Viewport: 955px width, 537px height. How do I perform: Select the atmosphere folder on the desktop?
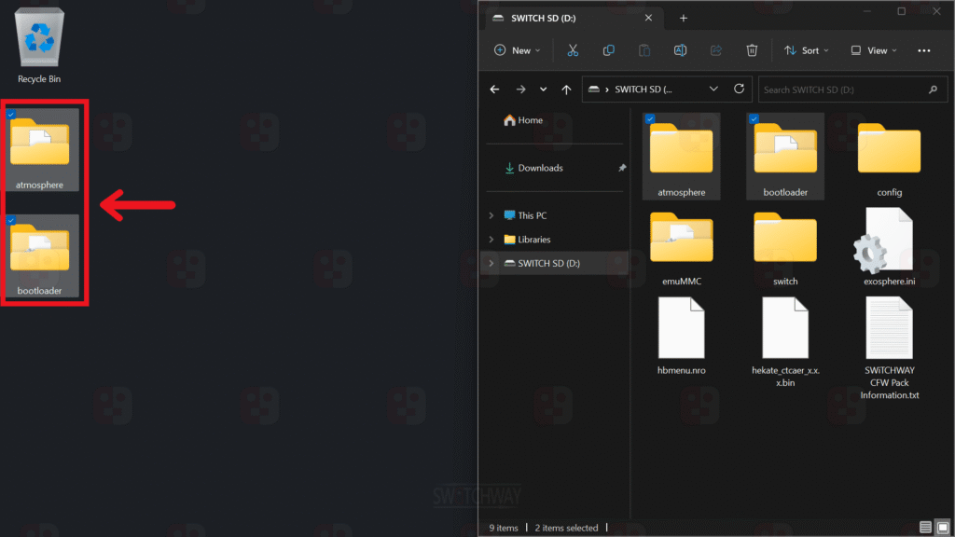point(41,150)
